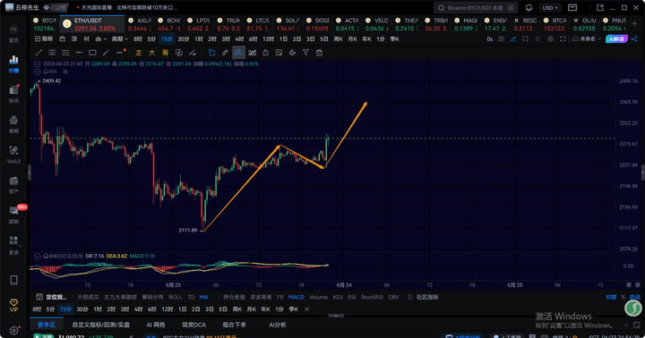Image resolution: width=645 pixels, height=338 pixels.
Task: Toggle the BOLL indicator
Action: (175, 297)
